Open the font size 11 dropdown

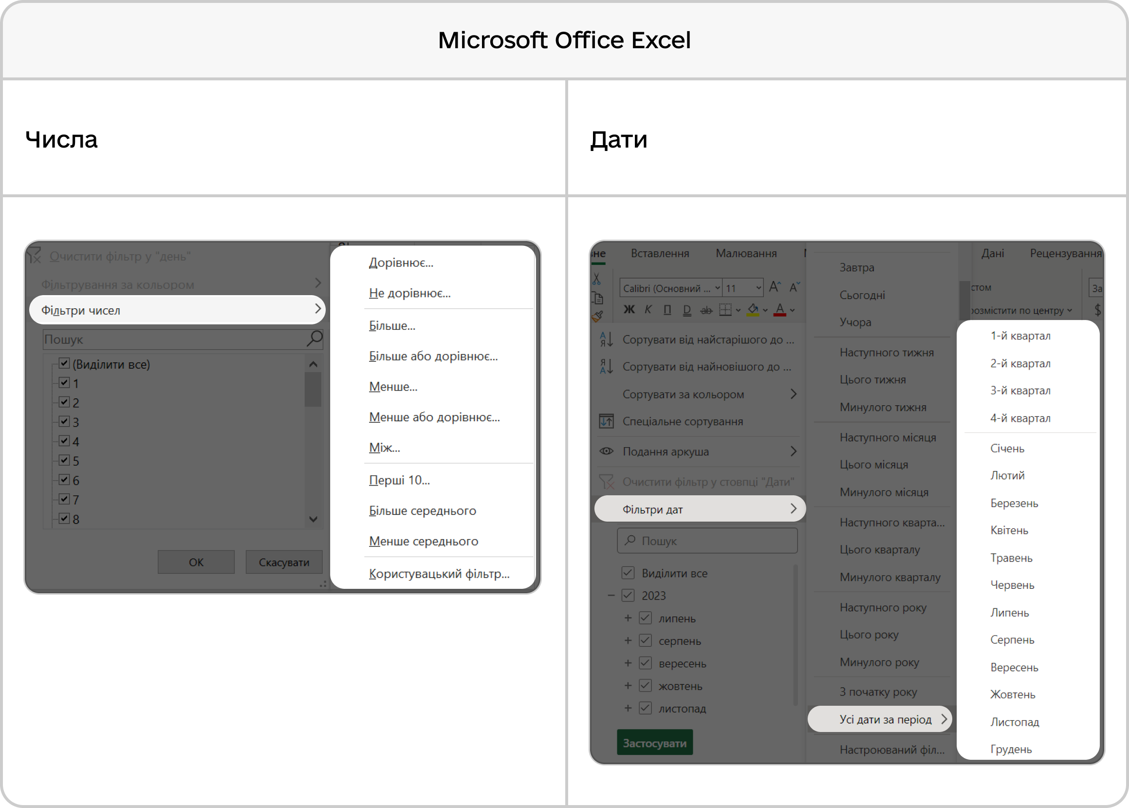[759, 288]
